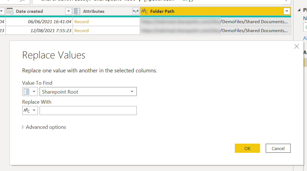
Task: Open the Record link in the first row
Action: (x=81, y=22)
